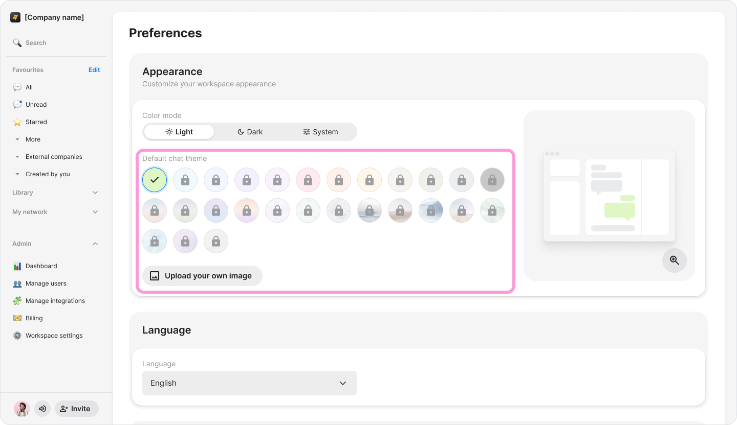Image resolution: width=737 pixels, height=425 pixels.
Task: Click the Manage users icon
Action: pos(17,284)
